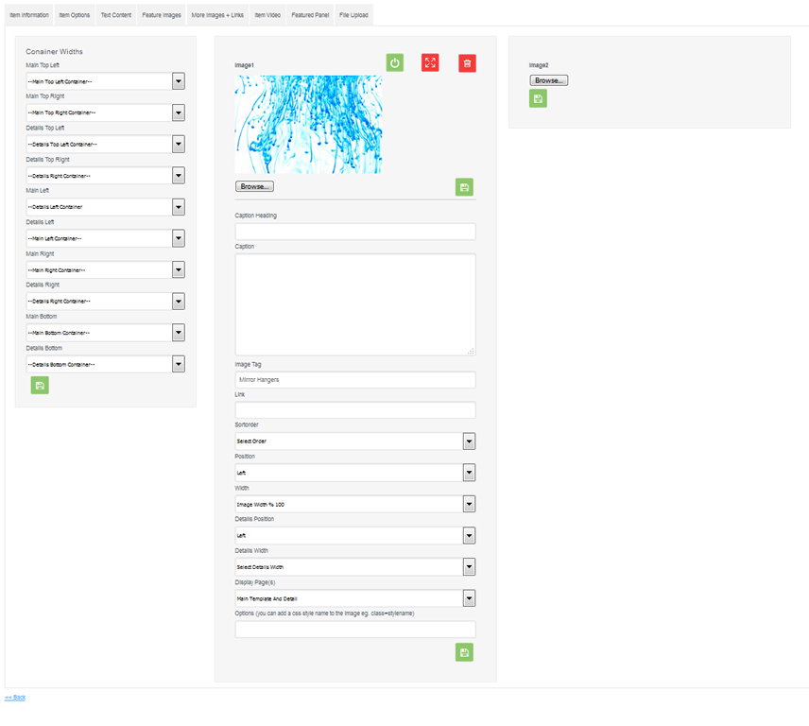Click the Image2 Browse button
Viewport: 809px width, 726px height.
pyautogui.click(x=548, y=80)
